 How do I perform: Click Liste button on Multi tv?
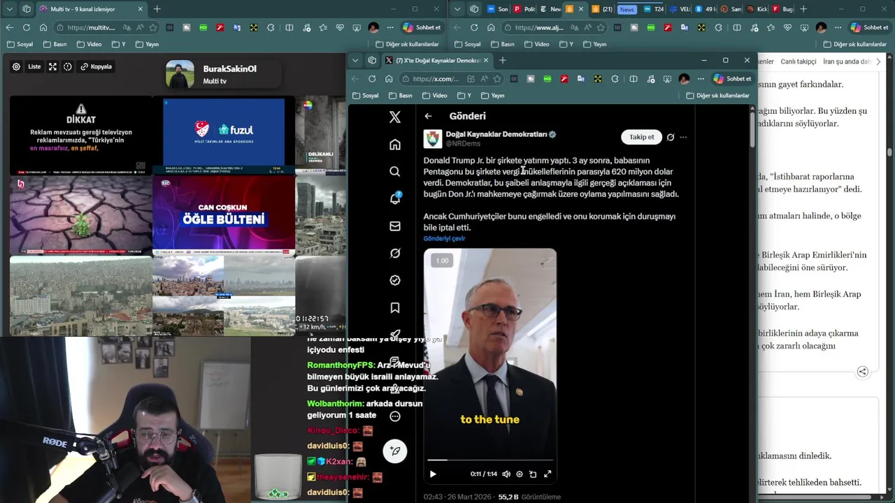[x=34, y=66]
